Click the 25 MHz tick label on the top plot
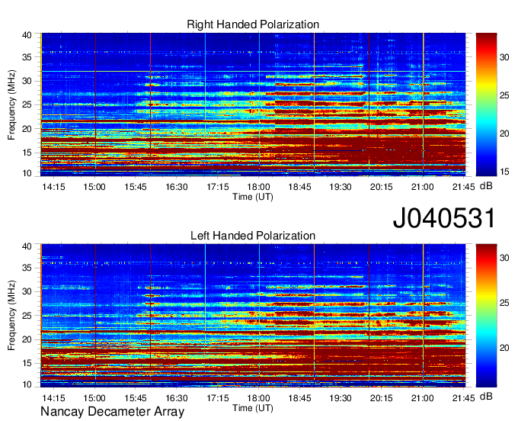The height and width of the screenshot is (421, 518). [x=27, y=104]
